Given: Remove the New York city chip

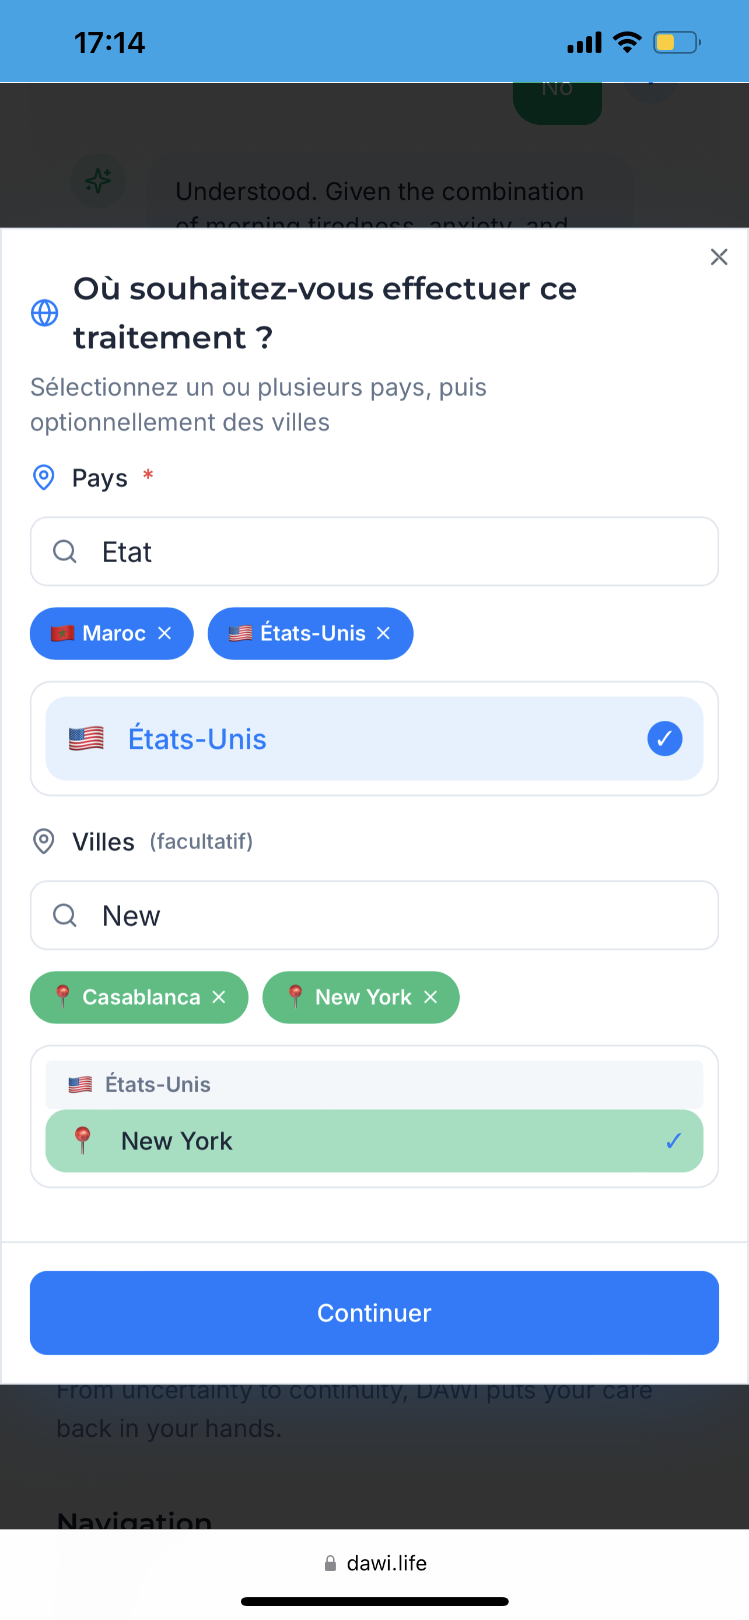Looking at the screenshot, I should (x=430, y=997).
